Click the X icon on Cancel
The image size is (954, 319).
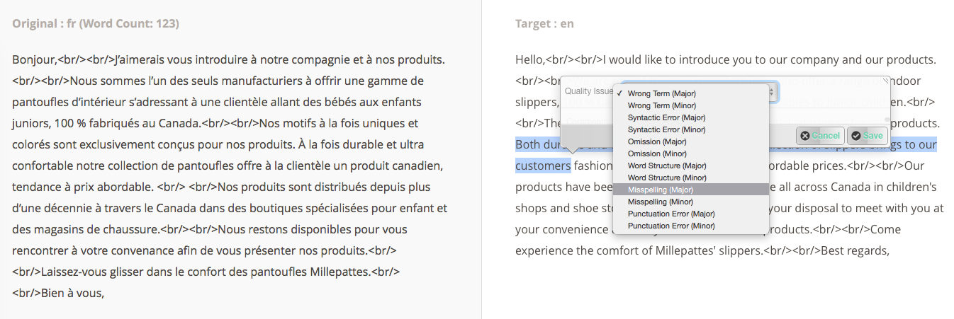coord(805,136)
